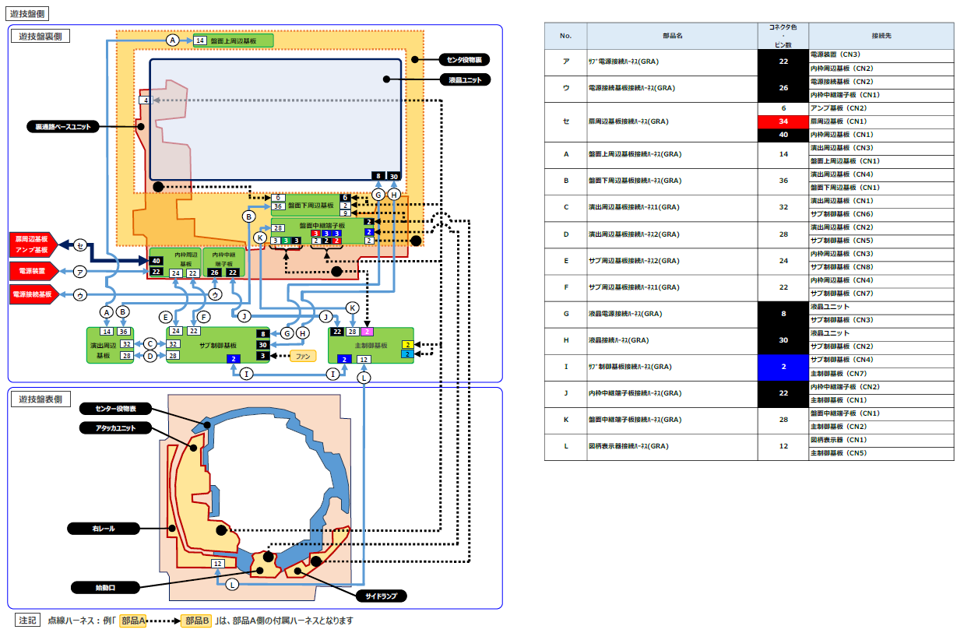Click the green 盤面上周辺基板 board box

coord(234,40)
